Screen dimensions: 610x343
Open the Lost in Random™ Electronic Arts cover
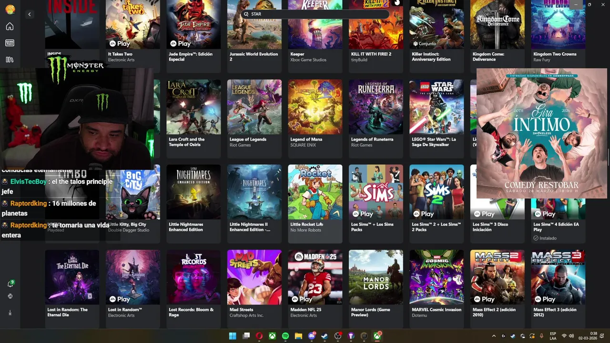[133, 277]
